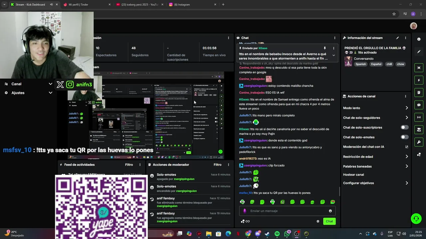Click the chat bubble sidebar icon

click(419, 105)
